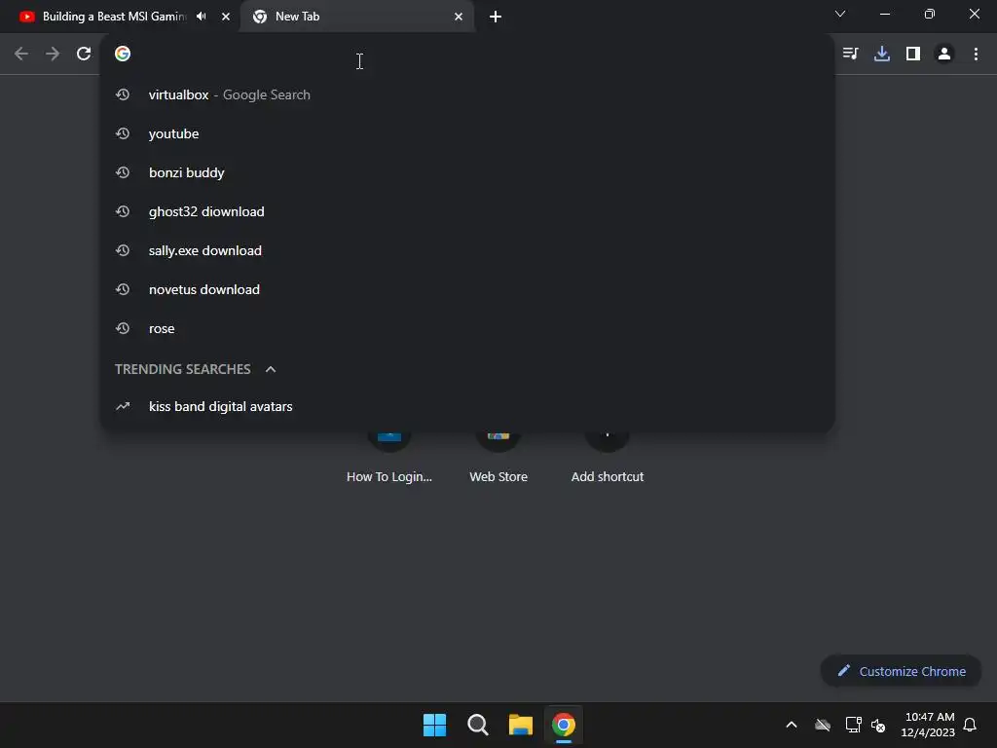Select the kiss band digital avatars trend

(x=467, y=406)
